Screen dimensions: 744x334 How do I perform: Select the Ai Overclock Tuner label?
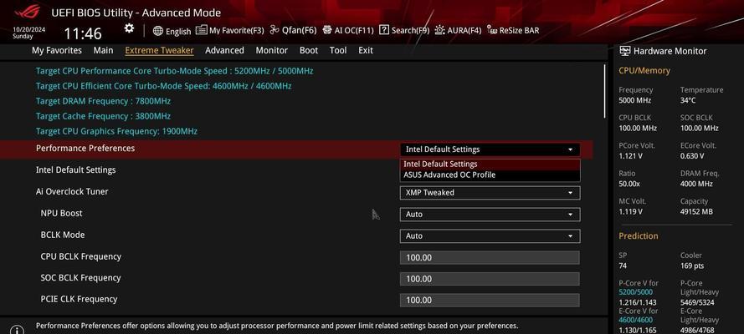[x=72, y=191]
